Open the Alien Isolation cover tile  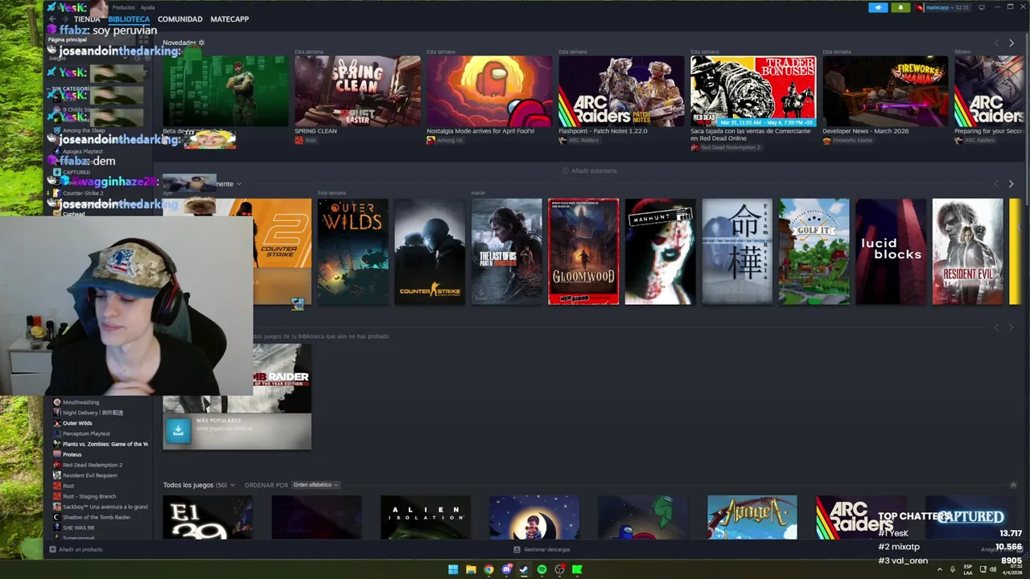pos(426,517)
